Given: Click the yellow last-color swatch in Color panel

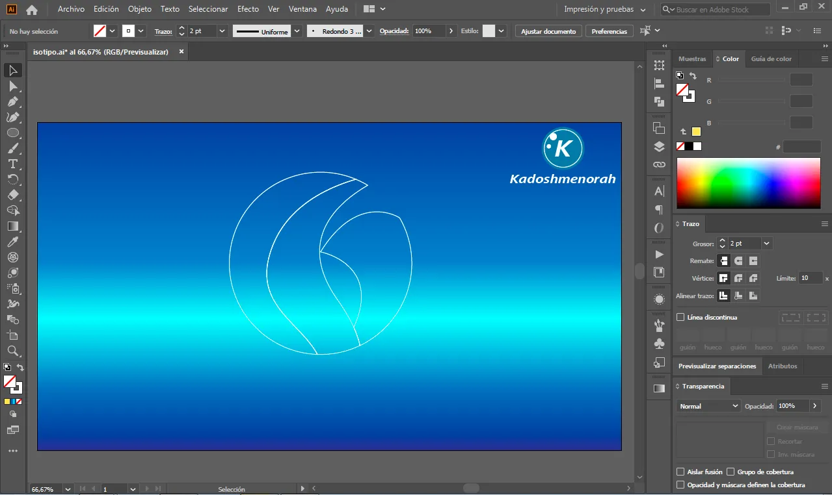Looking at the screenshot, I should coord(696,131).
